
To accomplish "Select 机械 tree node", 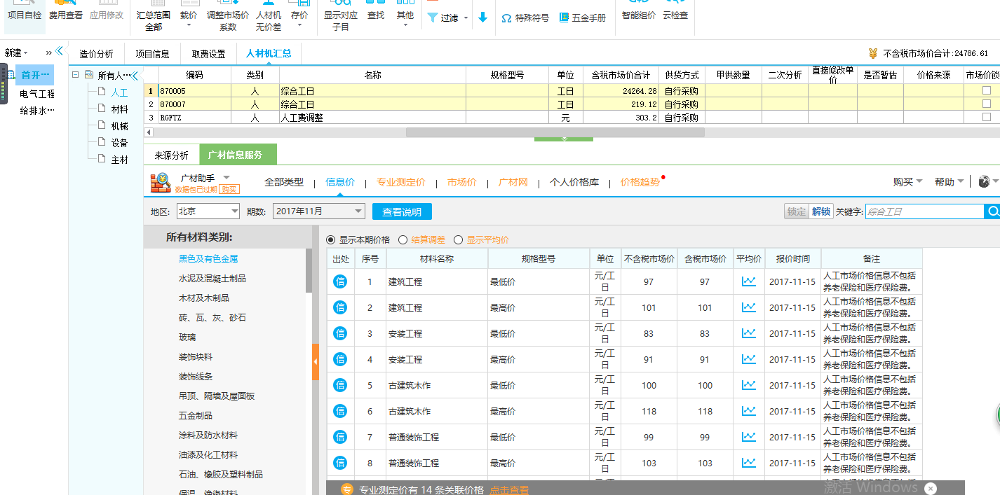I will 119,126.
